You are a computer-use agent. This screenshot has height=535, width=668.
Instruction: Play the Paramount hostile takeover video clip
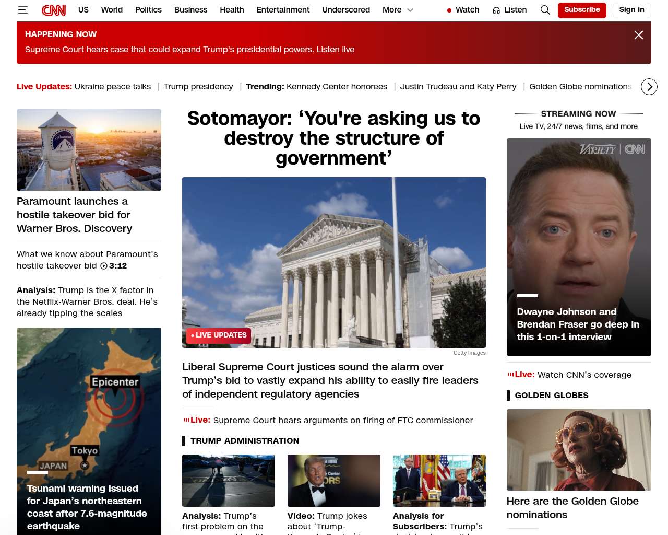[x=104, y=266]
